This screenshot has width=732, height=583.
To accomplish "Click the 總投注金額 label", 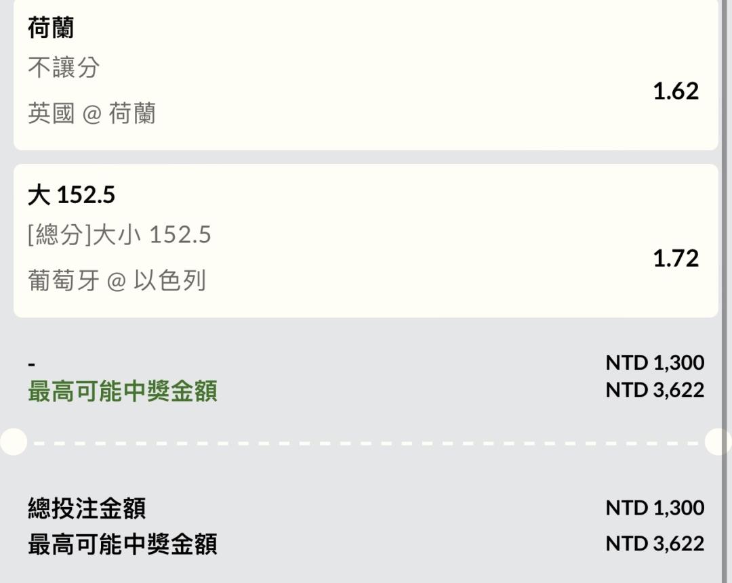I will tap(87, 508).
